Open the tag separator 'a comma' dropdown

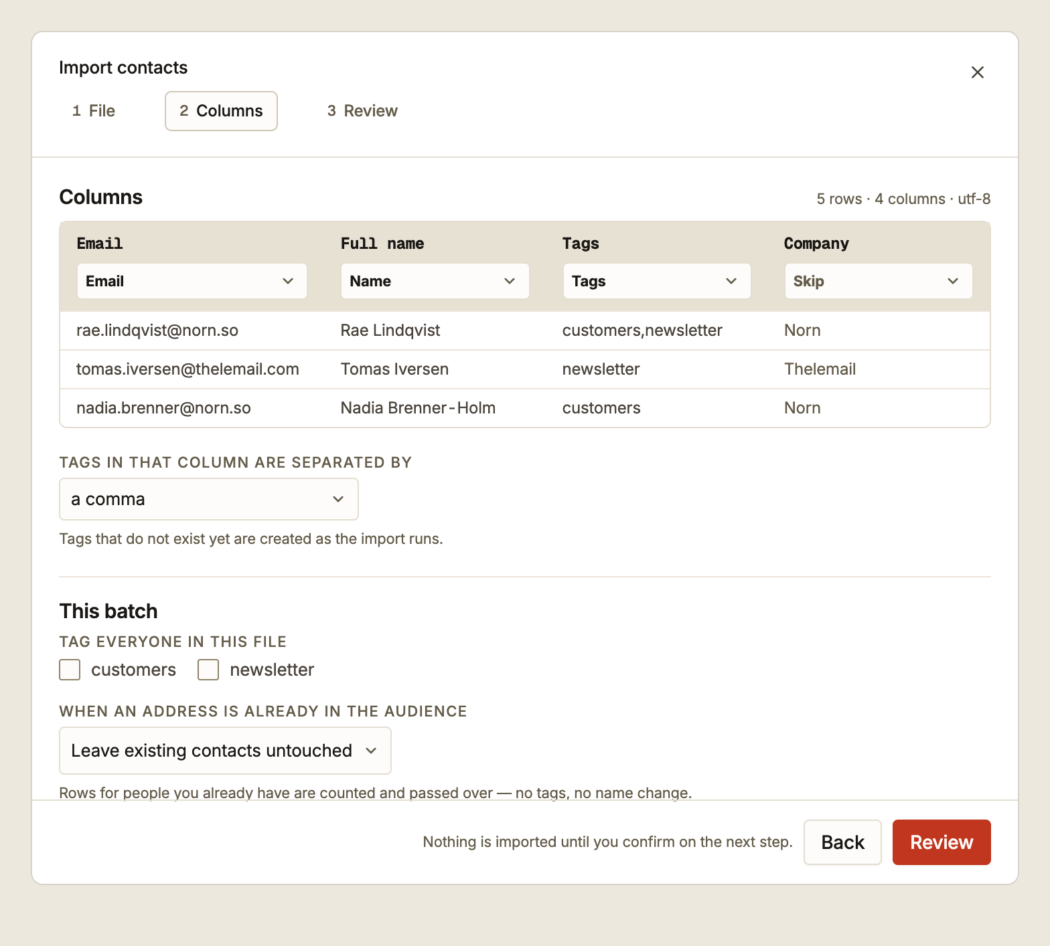tap(209, 499)
